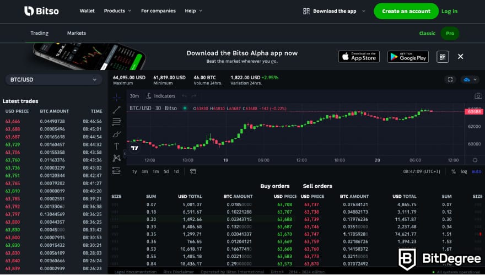This screenshot has width=485, height=275.
Task: Toggle percent scale on chart
Action: click(454, 171)
